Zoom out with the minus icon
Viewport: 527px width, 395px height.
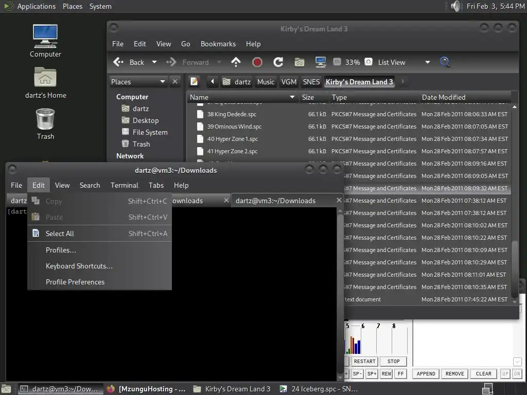pyautogui.click(x=337, y=62)
